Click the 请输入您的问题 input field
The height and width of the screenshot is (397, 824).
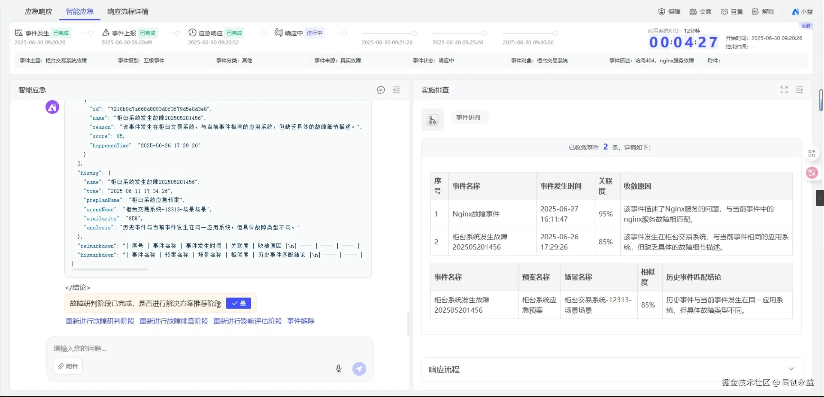click(193, 348)
